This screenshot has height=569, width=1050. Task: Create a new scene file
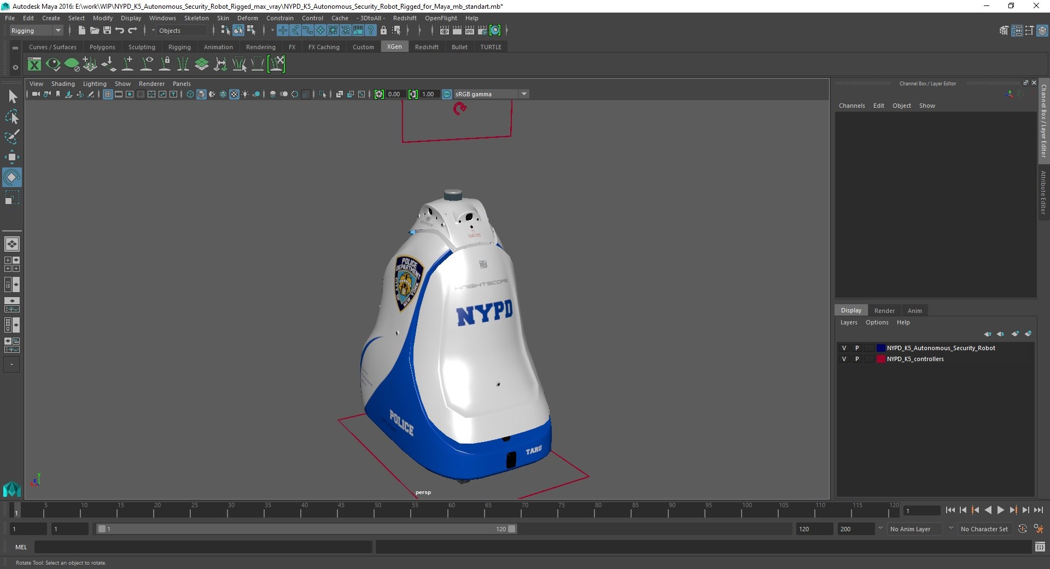82,31
